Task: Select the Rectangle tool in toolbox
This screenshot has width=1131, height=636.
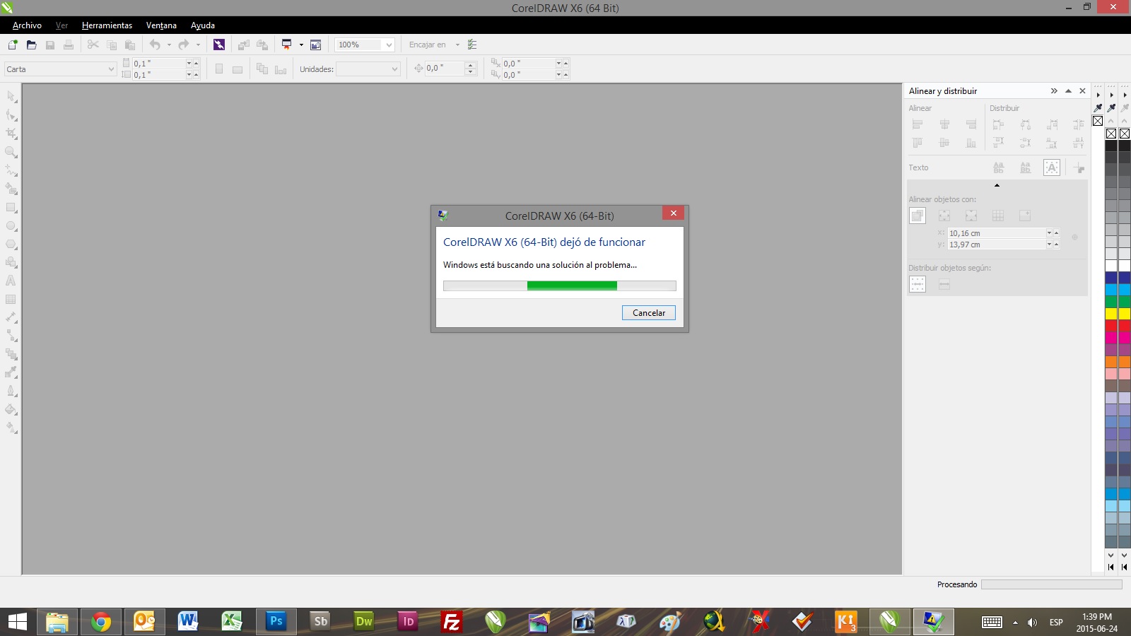Action: [11, 207]
